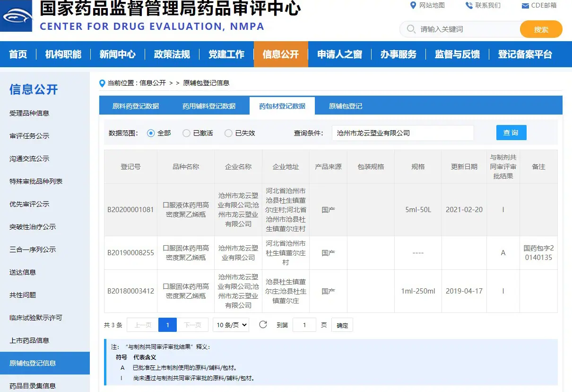Open 送达信息 in the sidebar

pyautogui.click(x=23, y=272)
